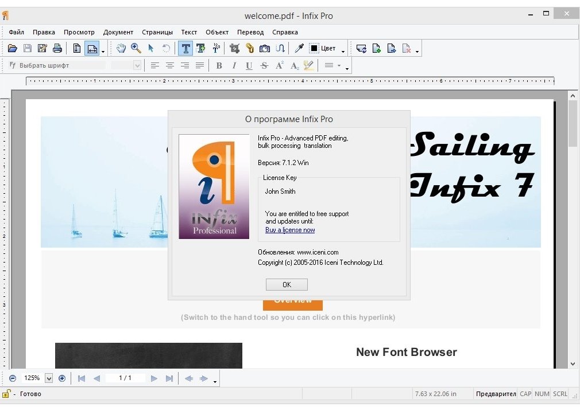Go to the first page
The image size is (580, 415).
82,378
